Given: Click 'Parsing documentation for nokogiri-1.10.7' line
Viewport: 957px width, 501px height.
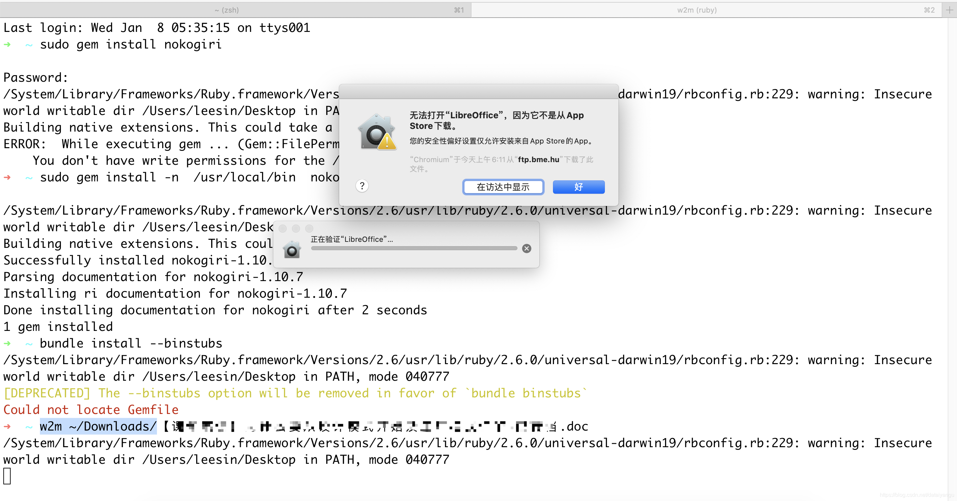Looking at the screenshot, I should pyautogui.click(x=153, y=277).
